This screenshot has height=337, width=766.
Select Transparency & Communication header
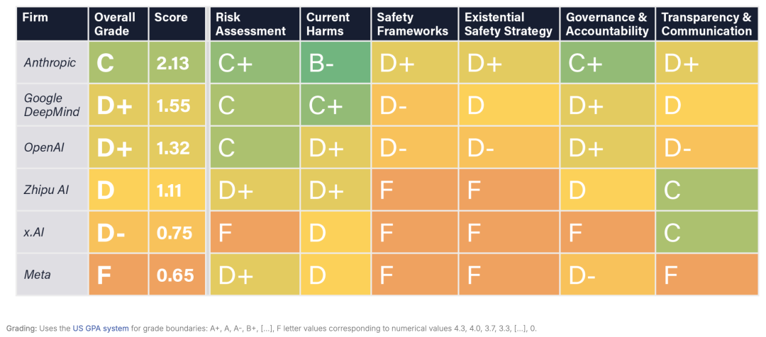coord(707,24)
